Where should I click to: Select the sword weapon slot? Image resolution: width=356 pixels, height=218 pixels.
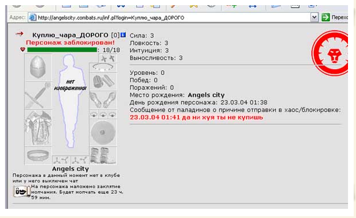(x=38, y=95)
